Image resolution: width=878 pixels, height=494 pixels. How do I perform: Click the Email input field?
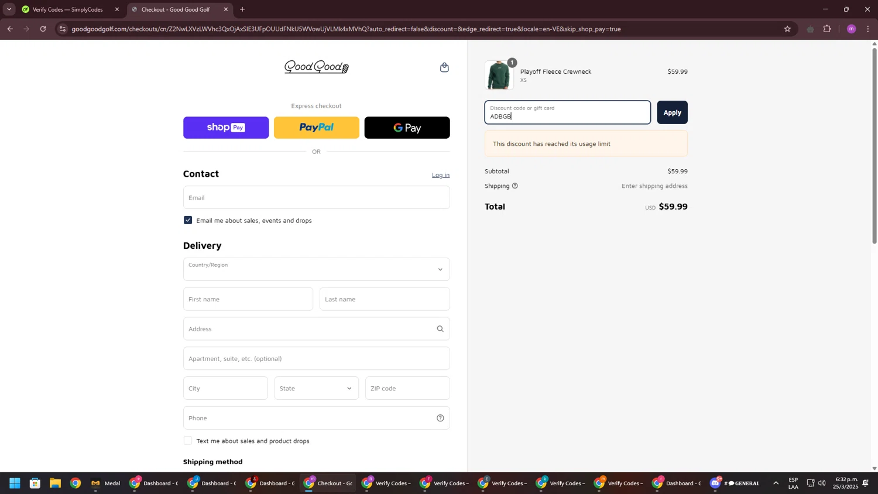click(317, 197)
